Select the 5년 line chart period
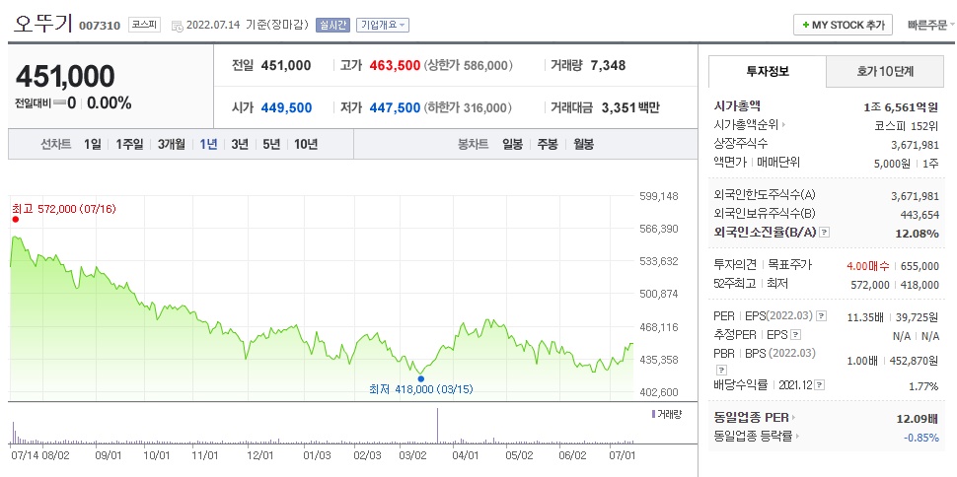The width and height of the screenshot is (957, 477). [271, 145]
